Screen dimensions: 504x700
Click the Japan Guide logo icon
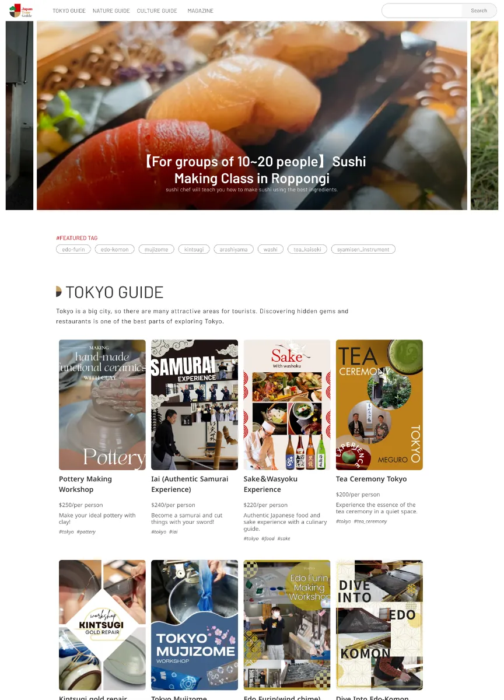coord(21,10)
